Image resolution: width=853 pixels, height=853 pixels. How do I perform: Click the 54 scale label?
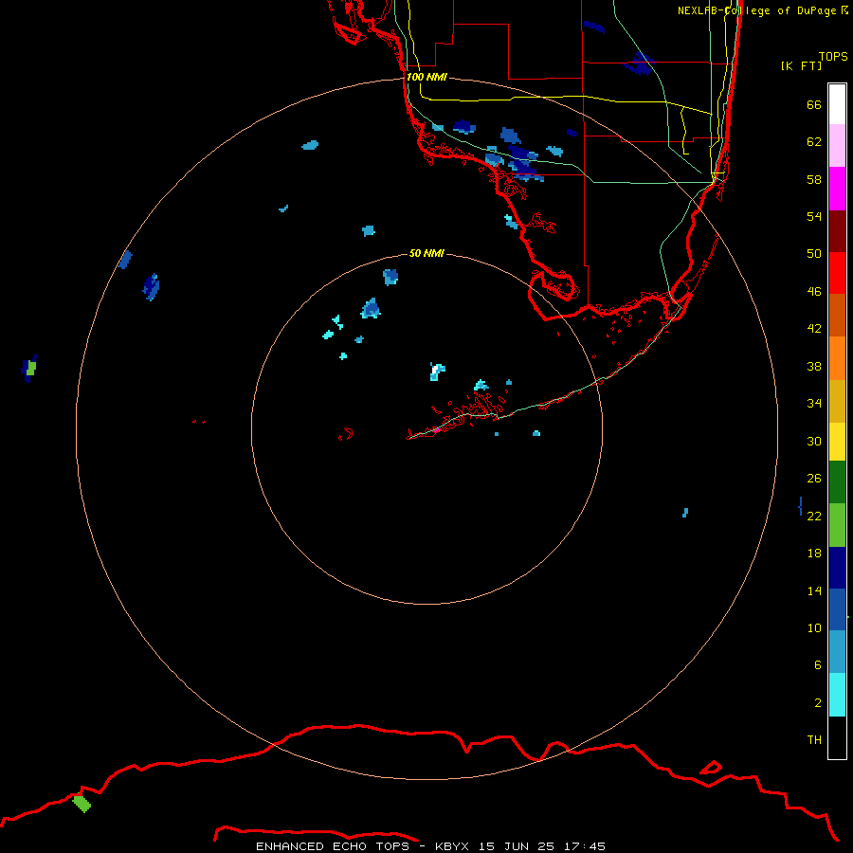pos(814,216)
